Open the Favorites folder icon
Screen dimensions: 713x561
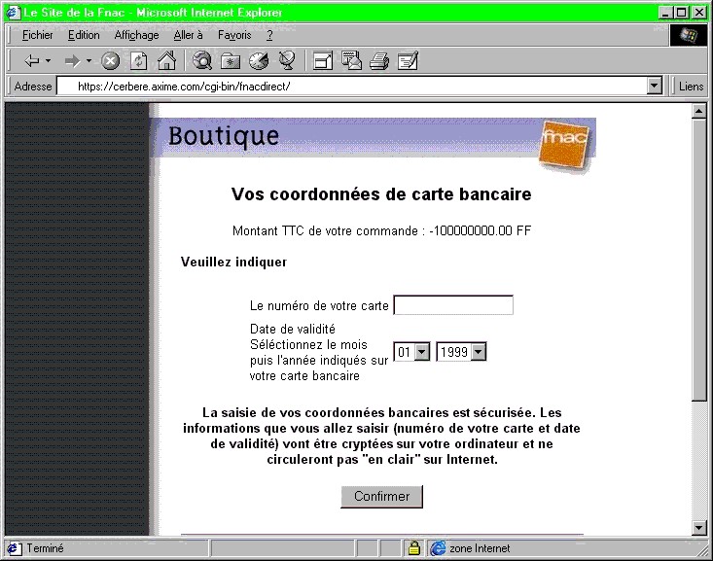coord(231,61)
